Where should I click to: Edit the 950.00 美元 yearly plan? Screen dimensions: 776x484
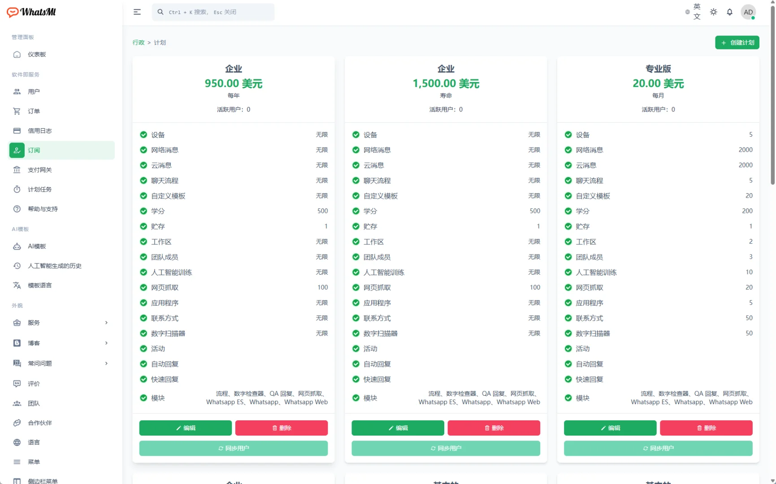point(186,428)
